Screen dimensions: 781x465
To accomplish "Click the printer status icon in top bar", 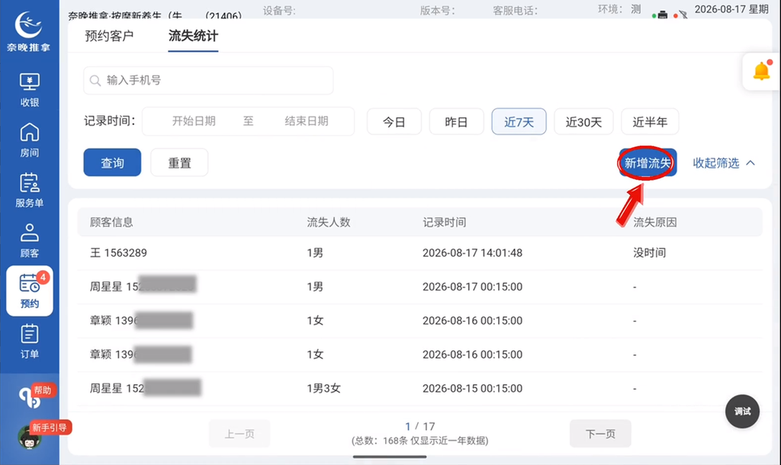I will click(x=663, y=15).
